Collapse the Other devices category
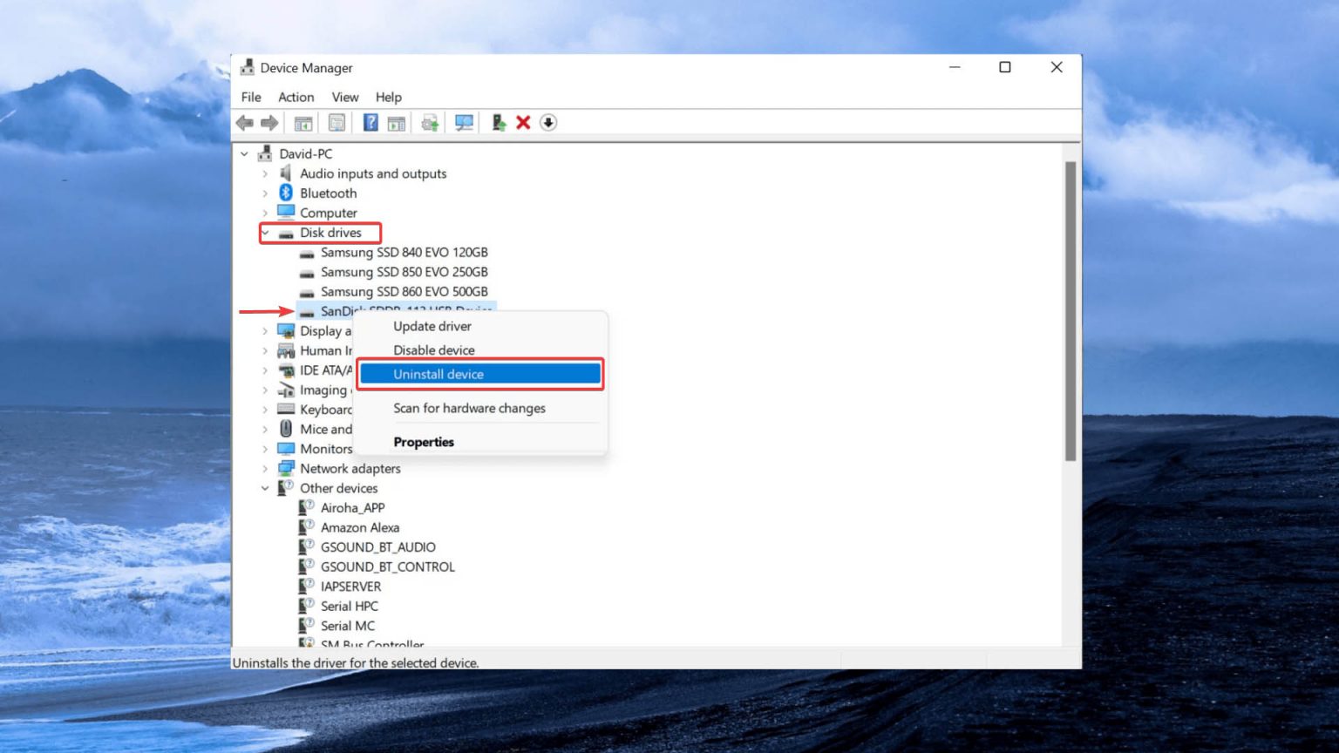 (x=265, y=488)
